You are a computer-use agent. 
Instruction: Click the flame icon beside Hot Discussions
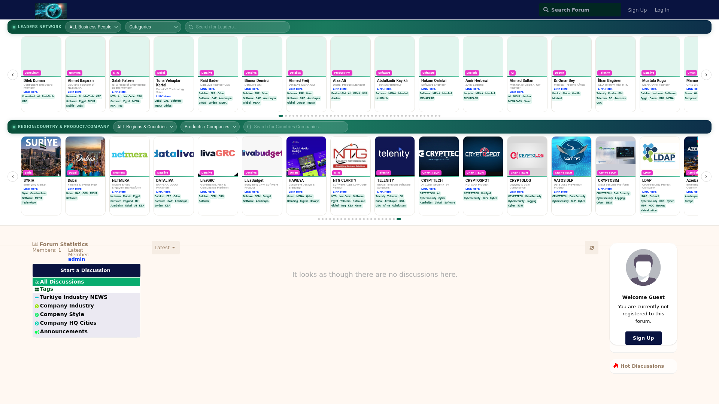[616, 366]
